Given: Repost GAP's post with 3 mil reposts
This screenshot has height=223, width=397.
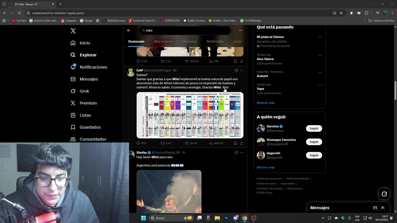Looking at the screenshot, I should pos(166,143).
